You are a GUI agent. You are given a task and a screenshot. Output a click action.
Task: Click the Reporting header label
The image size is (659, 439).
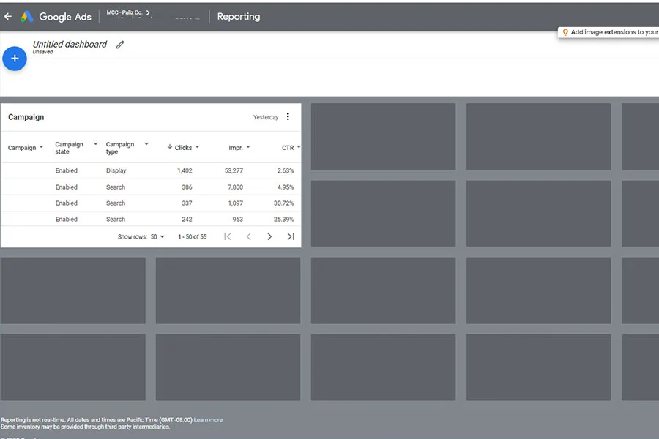[239, 16]
